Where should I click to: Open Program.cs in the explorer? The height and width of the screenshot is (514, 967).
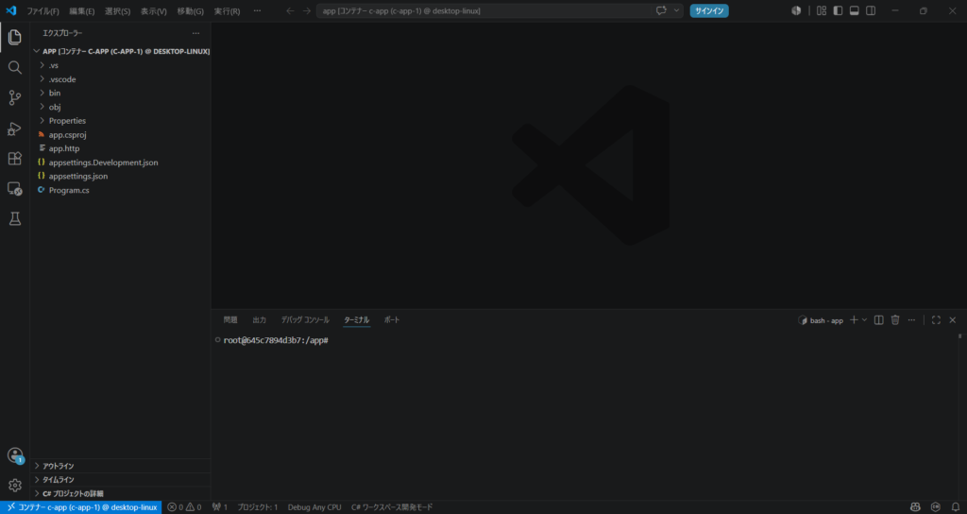point(120,190)
